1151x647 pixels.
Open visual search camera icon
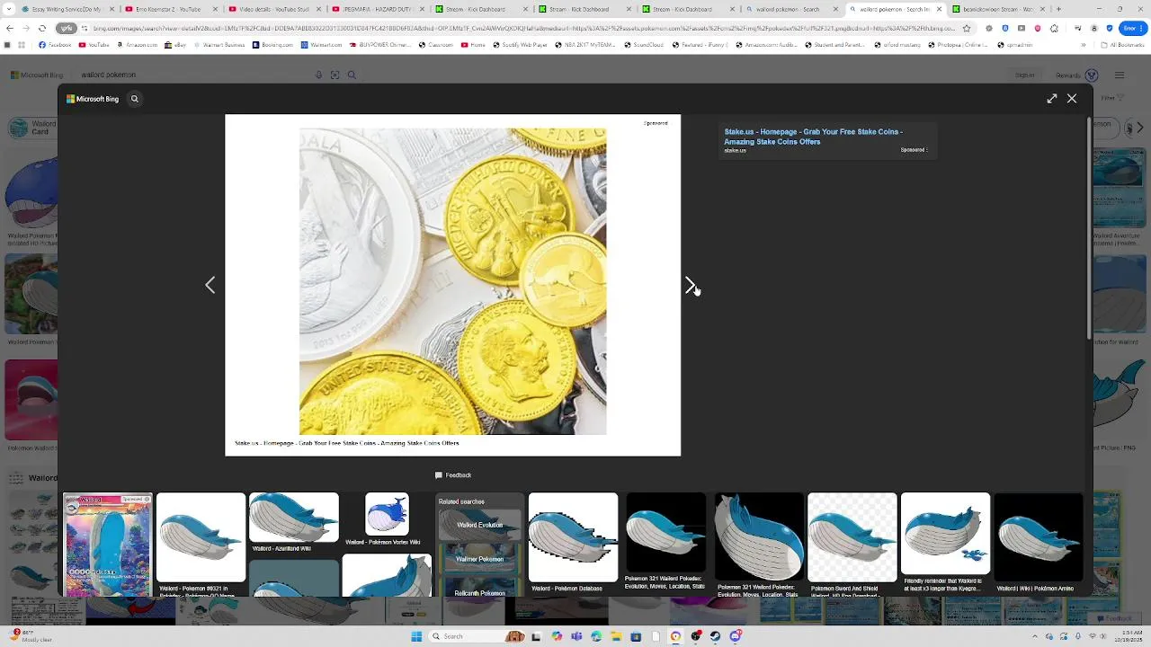pos(335,75)
